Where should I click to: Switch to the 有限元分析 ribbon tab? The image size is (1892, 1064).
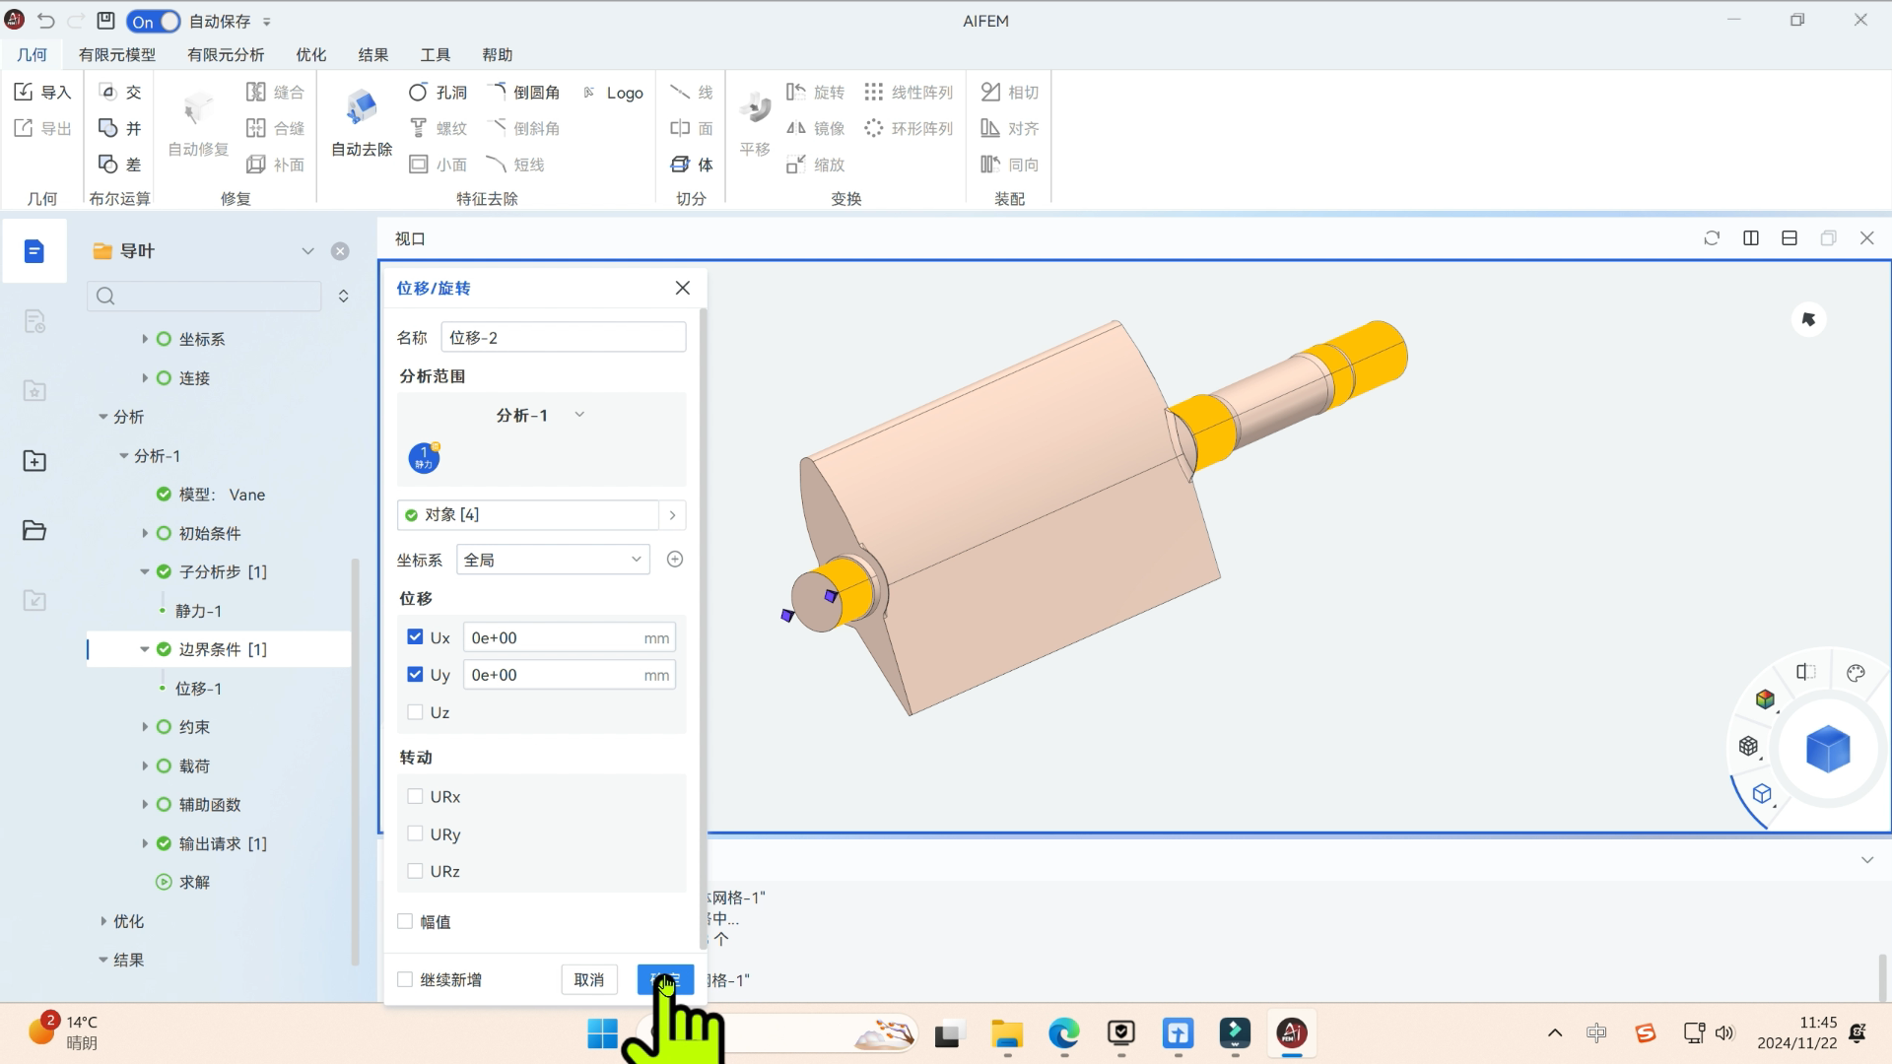point(226,54)
